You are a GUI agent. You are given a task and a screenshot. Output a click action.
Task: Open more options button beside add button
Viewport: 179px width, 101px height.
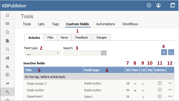coord(171,52)
